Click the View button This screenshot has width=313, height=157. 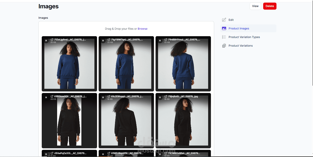click(255, 6)
